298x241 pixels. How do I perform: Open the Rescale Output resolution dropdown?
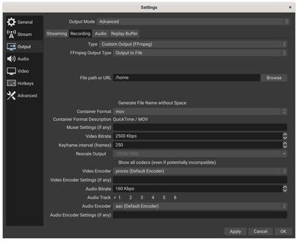pos(200,154)
